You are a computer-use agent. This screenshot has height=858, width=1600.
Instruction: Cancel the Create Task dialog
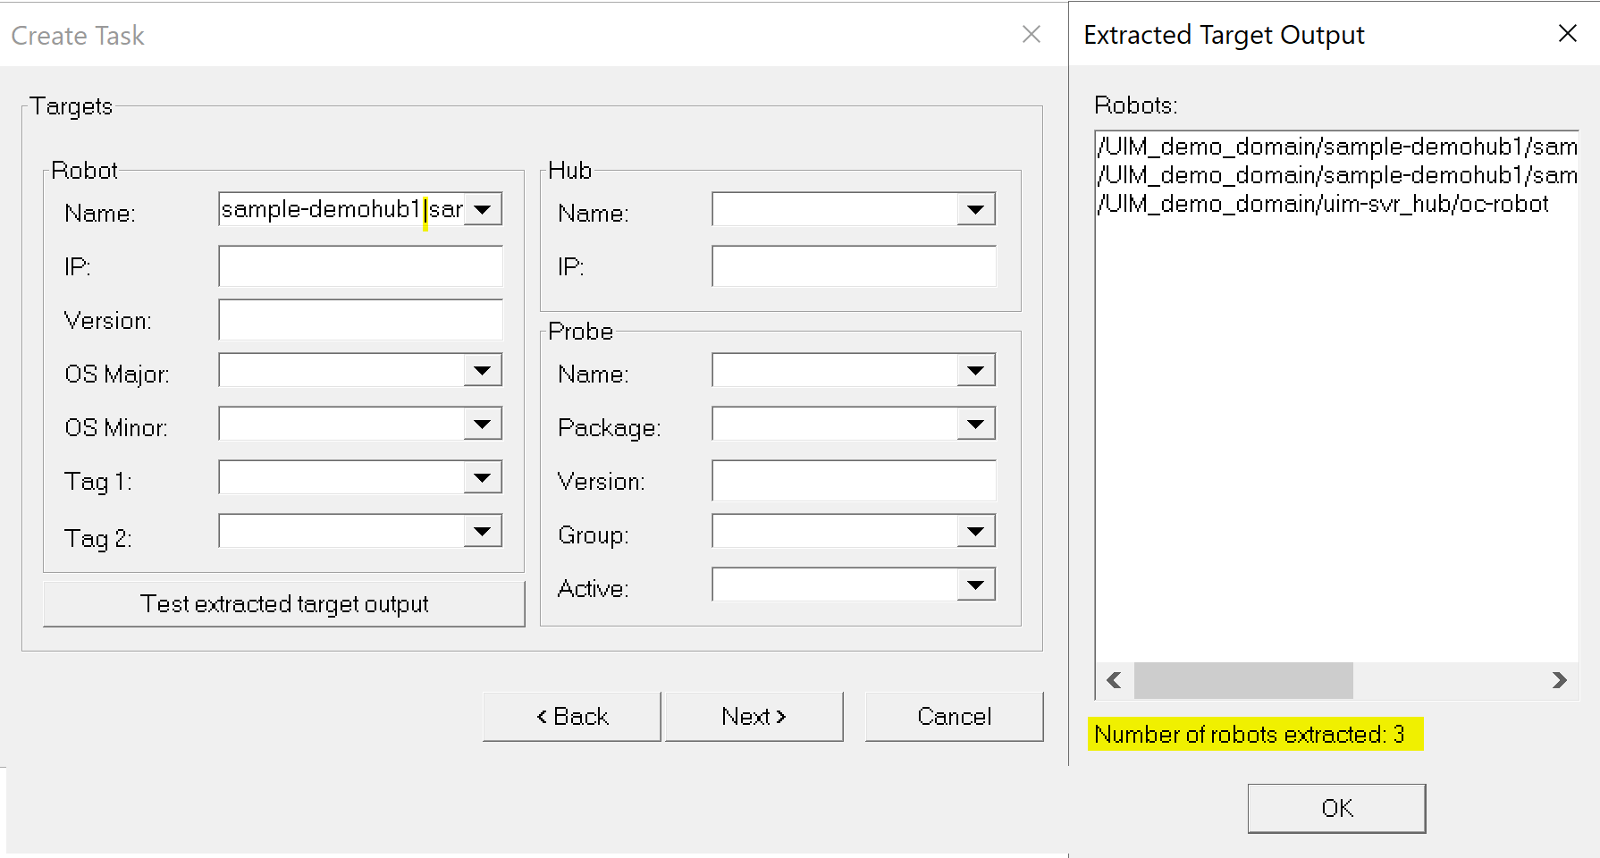pyautogui.click(x=954, y=717)
